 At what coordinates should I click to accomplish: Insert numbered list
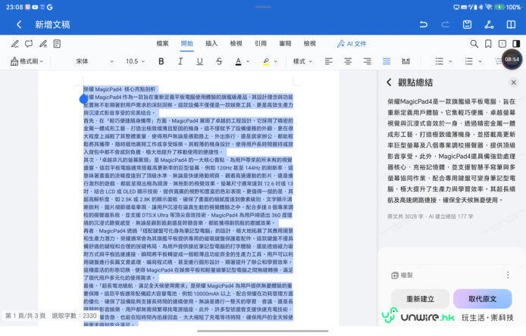coord(468,61)
